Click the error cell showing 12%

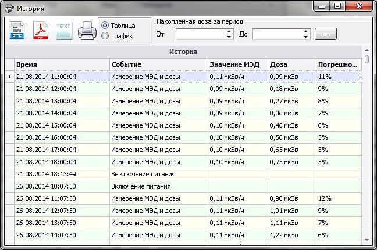pyautogui.click(x=339, y=198)
